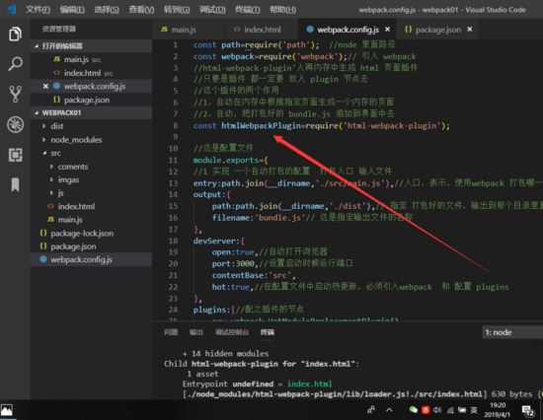Screen dimensions: 543x420
Task: Open the 编辑(E) menu
Action: (72, 9)
